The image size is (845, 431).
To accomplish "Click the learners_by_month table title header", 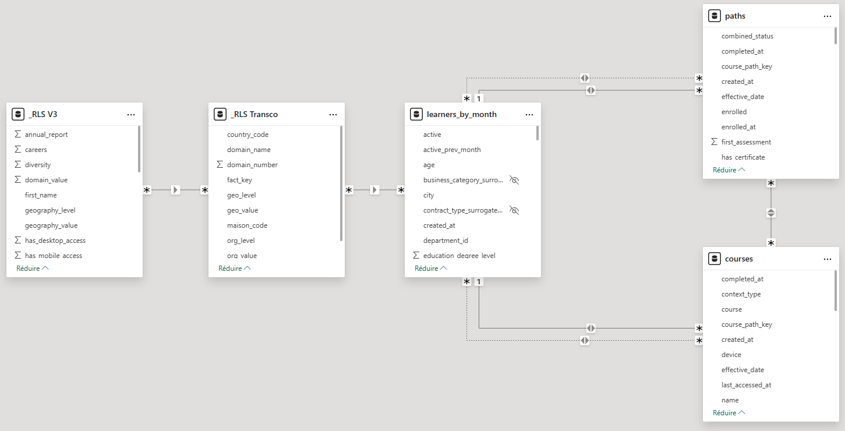I will click(462, 115).
